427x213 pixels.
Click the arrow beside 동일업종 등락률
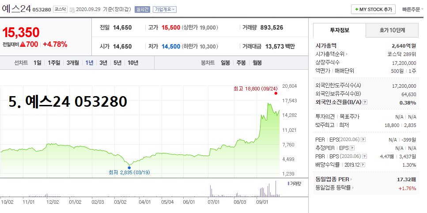coord(353,188)
